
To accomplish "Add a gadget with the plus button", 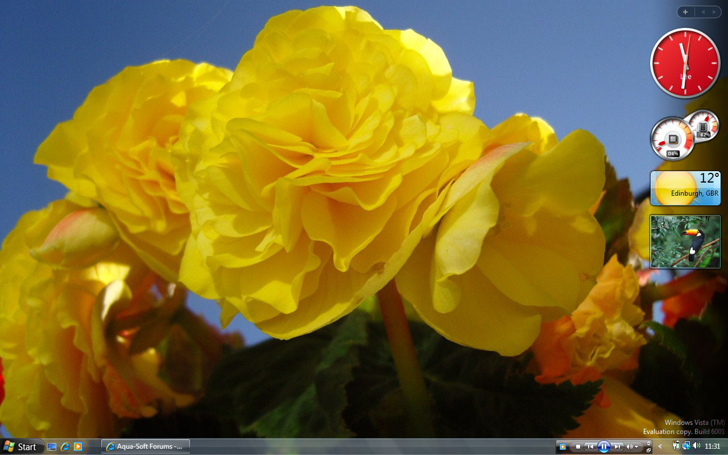I will (686, 12).
